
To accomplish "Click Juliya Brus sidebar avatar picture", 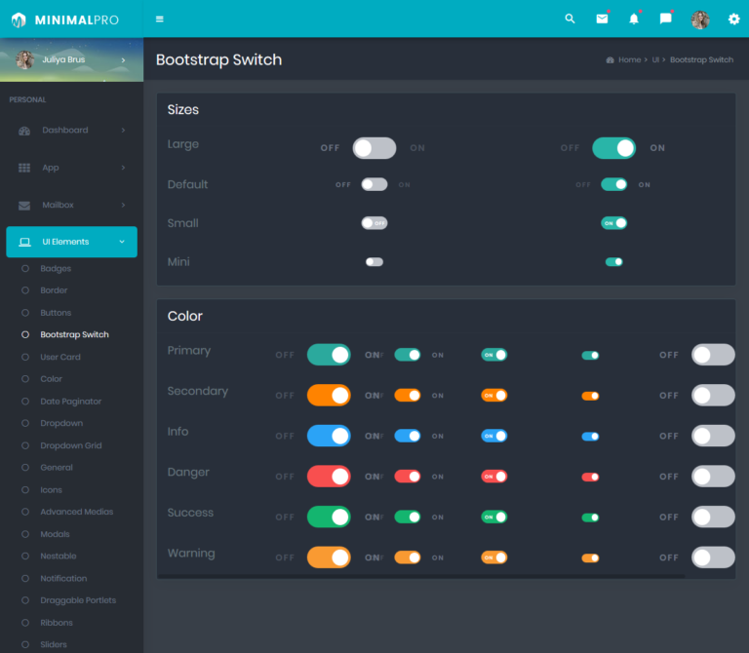I will pos(24,59).
